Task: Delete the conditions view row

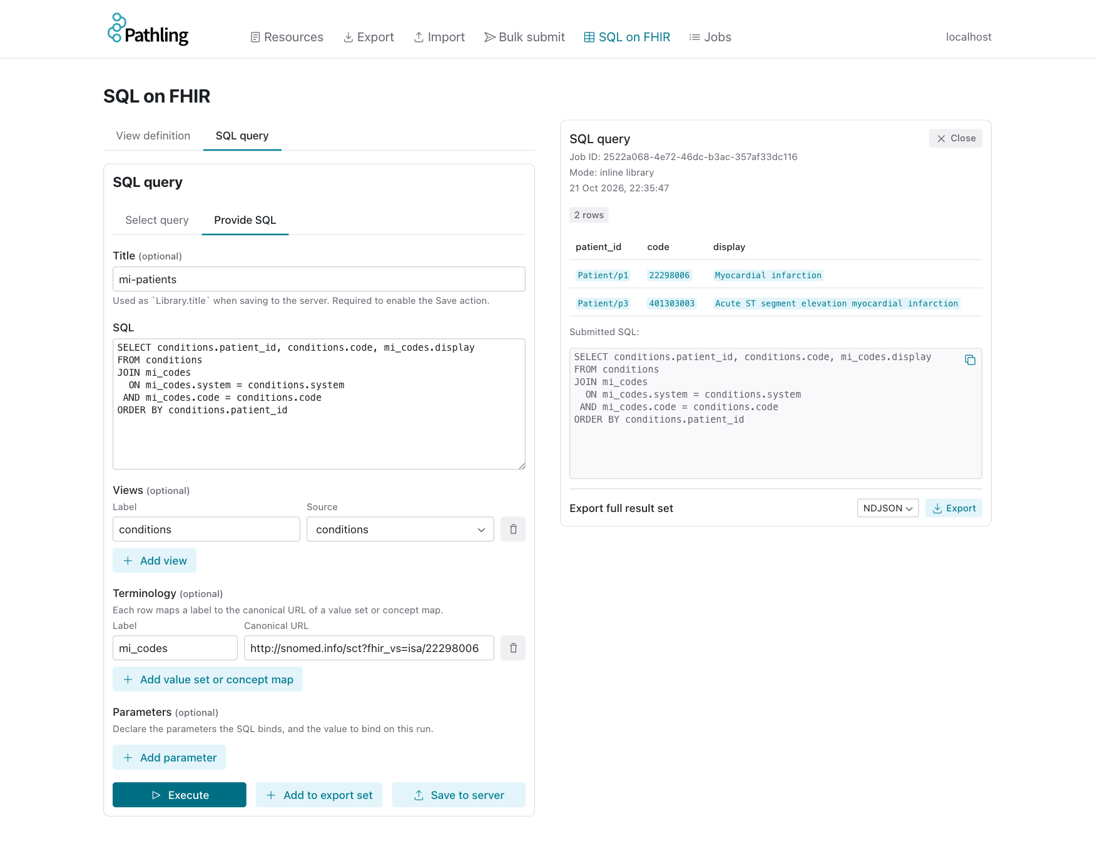Action: pyautogui.click(x=513, y=530)
